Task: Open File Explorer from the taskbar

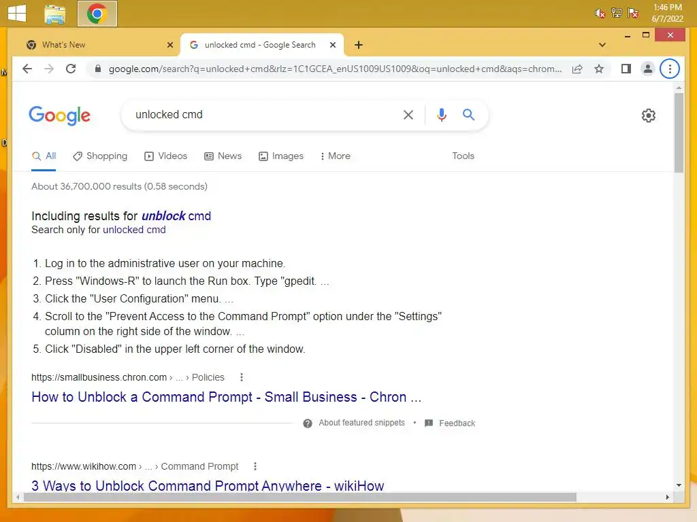Action: pyautogui.click(x=55, y=14)
